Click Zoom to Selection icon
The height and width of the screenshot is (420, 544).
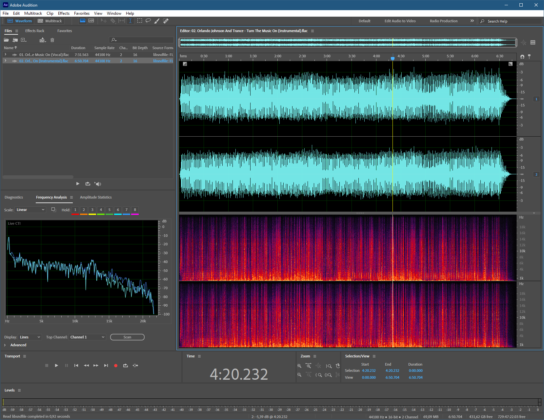click(x=328, y=375)
